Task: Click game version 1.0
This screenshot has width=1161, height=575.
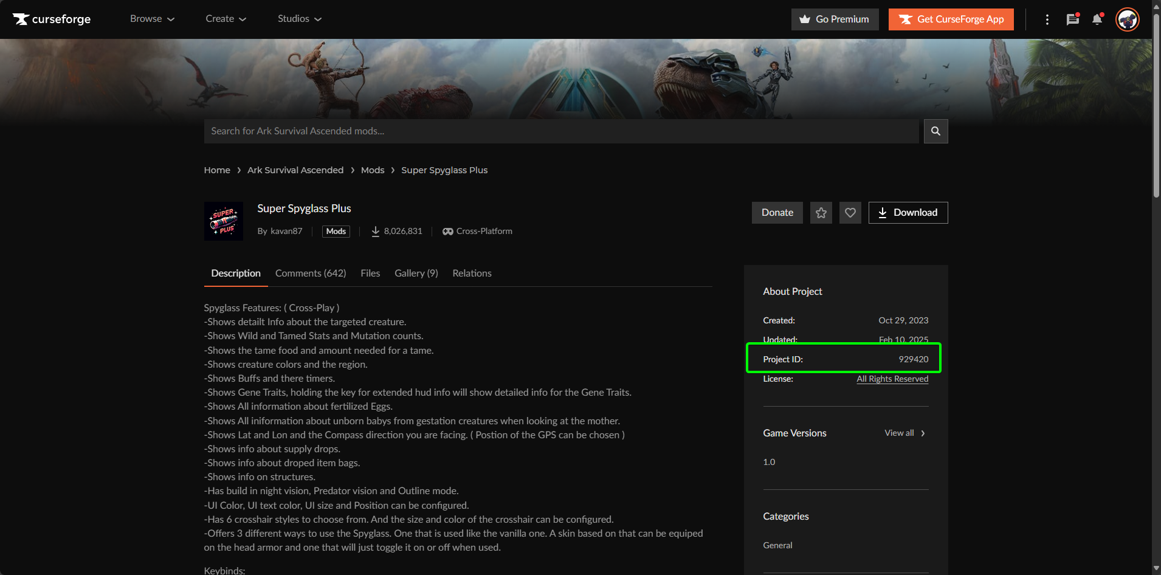Action: click(x=769, y=462)
